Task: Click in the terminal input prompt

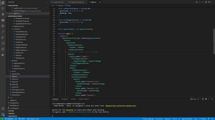Action: (x=52, y=116)
